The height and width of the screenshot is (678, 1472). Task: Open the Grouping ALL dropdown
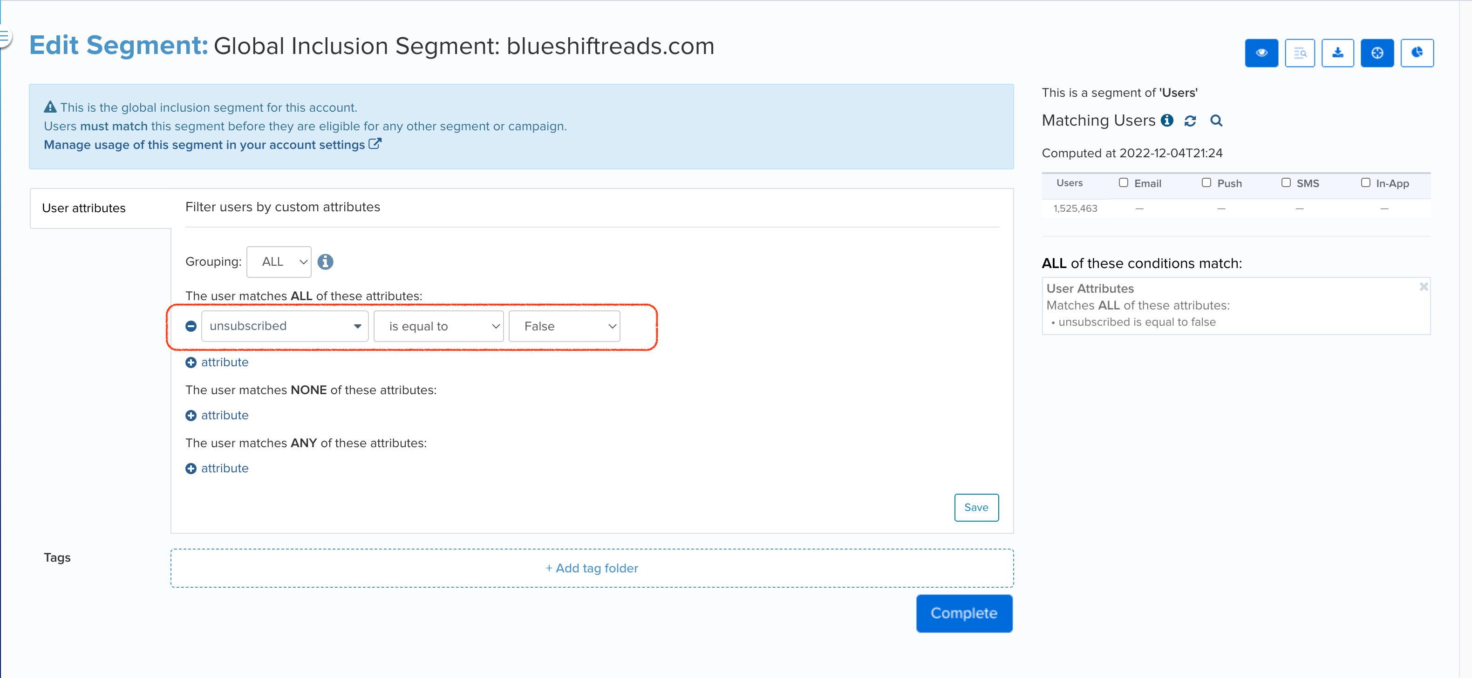tap(279, 262)
